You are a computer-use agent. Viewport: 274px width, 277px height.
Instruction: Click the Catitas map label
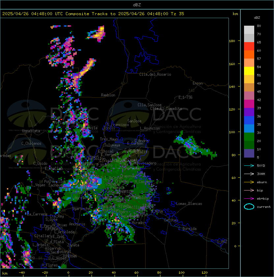coord(171,220)
